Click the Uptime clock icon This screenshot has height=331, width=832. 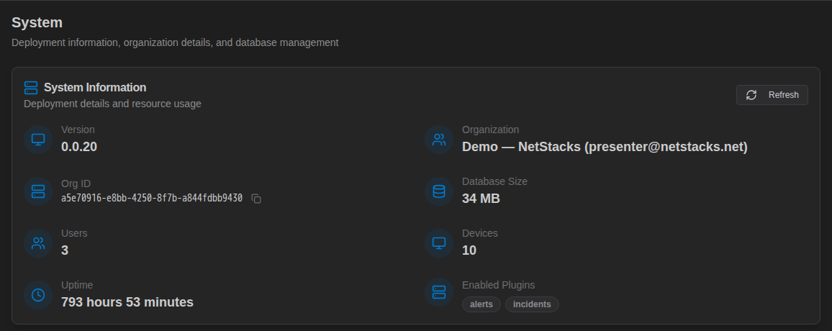pos(38,295)
